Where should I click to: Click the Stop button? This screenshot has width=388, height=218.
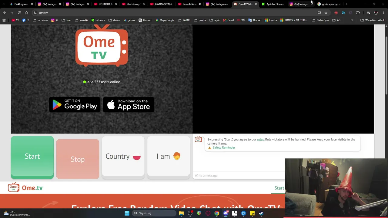tap(78, 159)
